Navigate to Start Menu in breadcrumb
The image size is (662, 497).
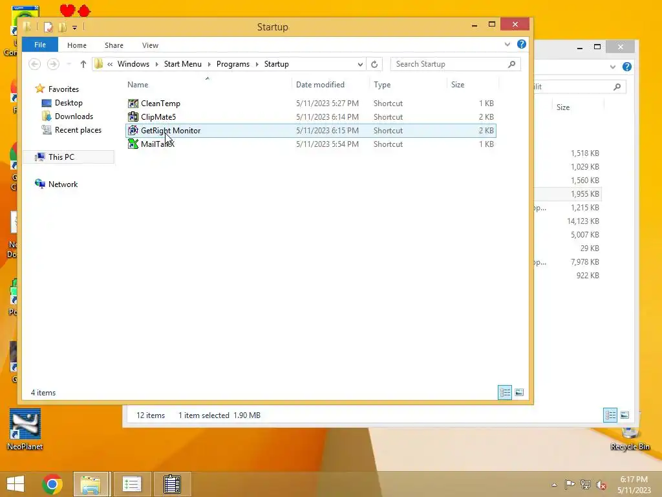pos(183,64)
